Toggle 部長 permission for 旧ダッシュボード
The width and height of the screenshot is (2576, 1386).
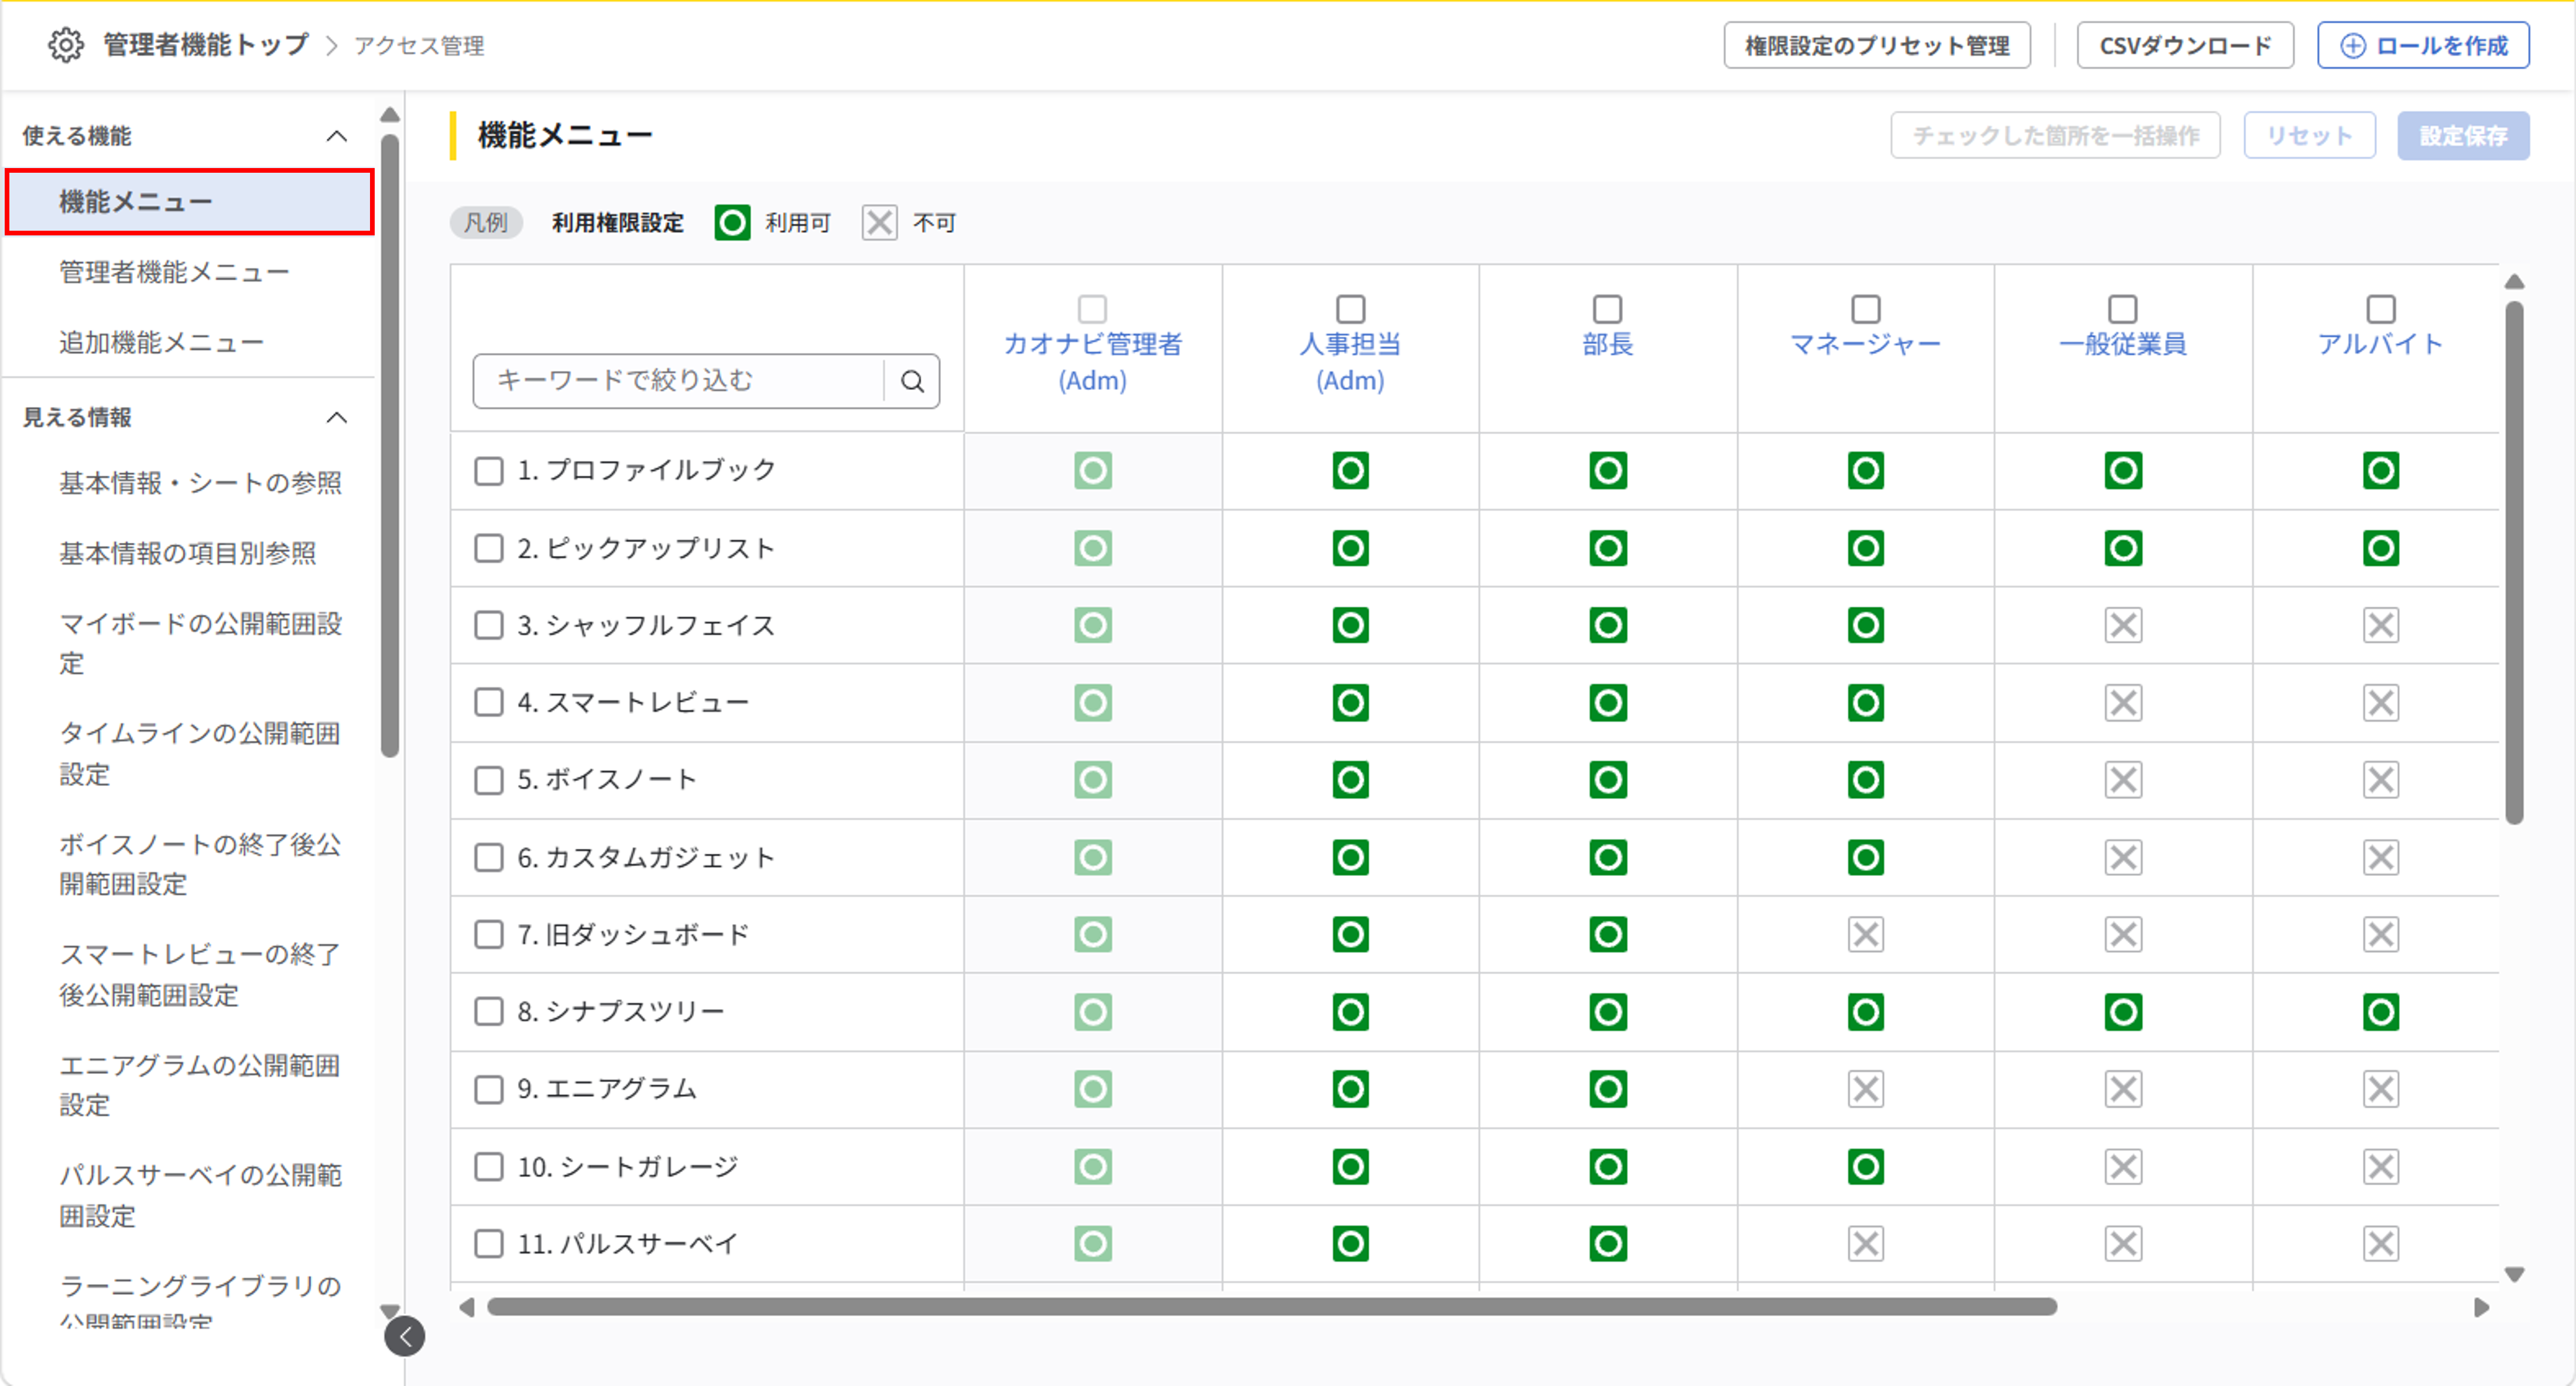pos(1608,934)
